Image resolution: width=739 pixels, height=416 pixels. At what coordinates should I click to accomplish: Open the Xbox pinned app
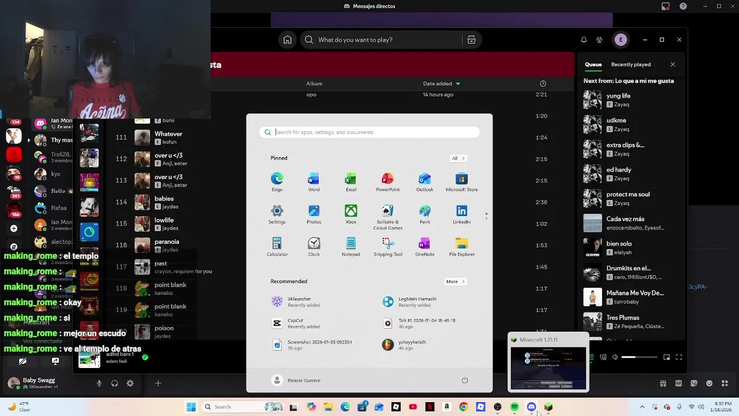point(350,214)
